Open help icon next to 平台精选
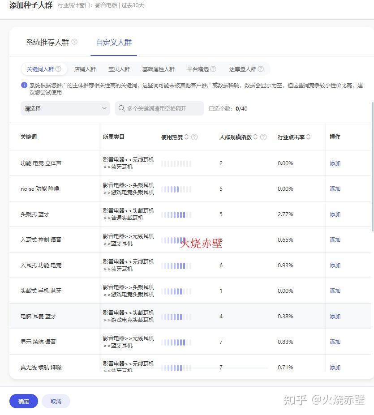374x415 pixels. 213,69
